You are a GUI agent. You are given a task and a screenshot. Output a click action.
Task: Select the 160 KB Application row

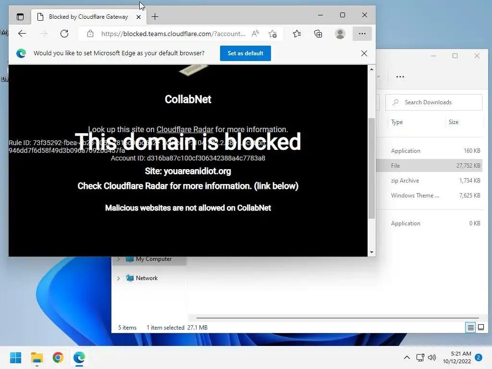(x=430, y=151)
